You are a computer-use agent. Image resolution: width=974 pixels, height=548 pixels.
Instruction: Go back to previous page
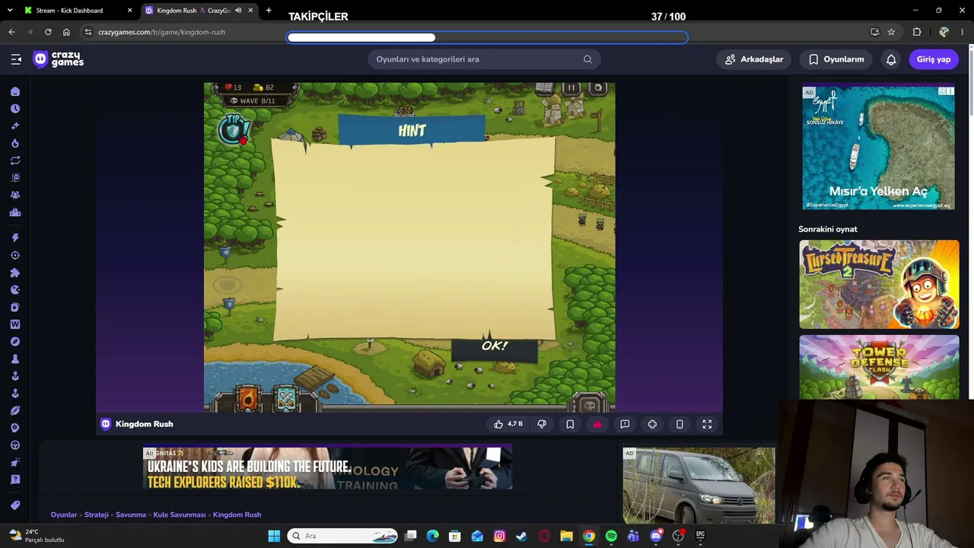click(11, 32)
